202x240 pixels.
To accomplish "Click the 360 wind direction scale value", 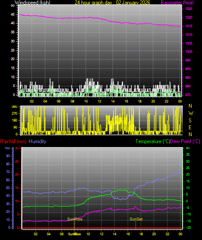I will [14, 107].
